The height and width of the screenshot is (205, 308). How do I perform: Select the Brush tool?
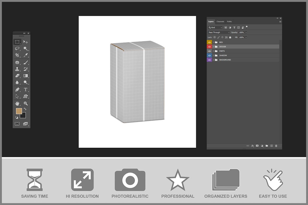click(x=26, y=62)
